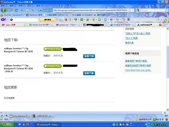
Task: Click the Yahoo toolbar search field
Action: pyautogui.click(x=24, y=20)
